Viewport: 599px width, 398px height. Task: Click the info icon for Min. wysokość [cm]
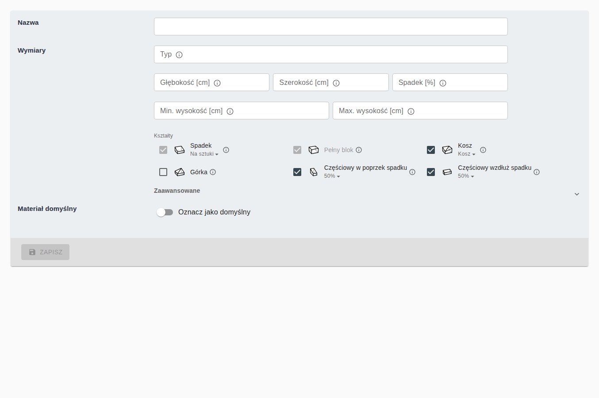(x=230, y=111)
